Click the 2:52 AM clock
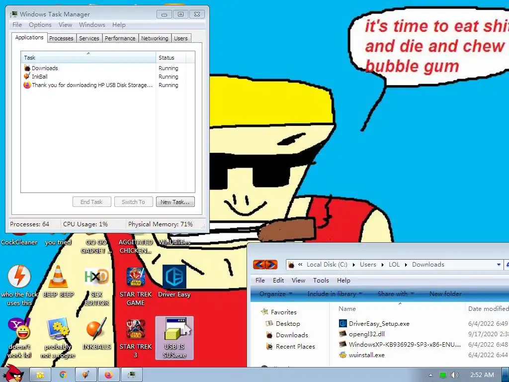 (x=482, y=375)
